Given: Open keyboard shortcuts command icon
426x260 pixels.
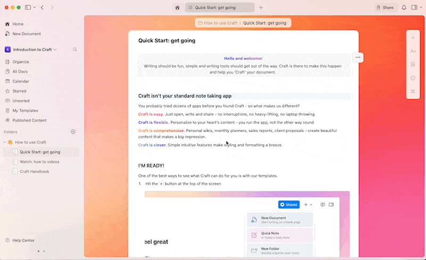Looking at the screenshot, I should [413, 92].
